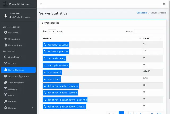Go to Dashboard via the breadcrumb link
This screenshot has height=114, width=170.
(x=142, y=13)
